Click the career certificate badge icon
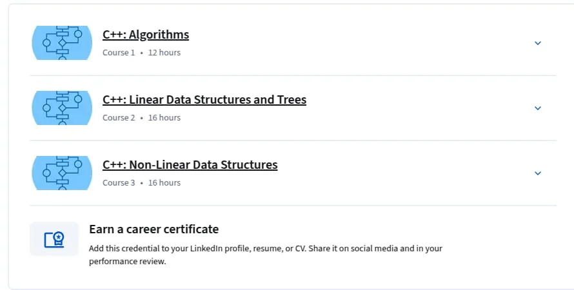This screenshot has width=574, height=290. pos(54,239)
